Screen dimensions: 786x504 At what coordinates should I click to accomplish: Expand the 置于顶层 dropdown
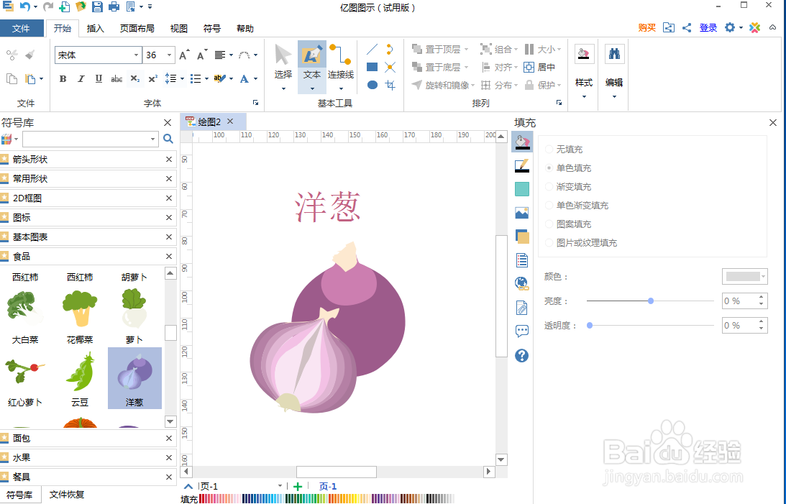(466, 49)
